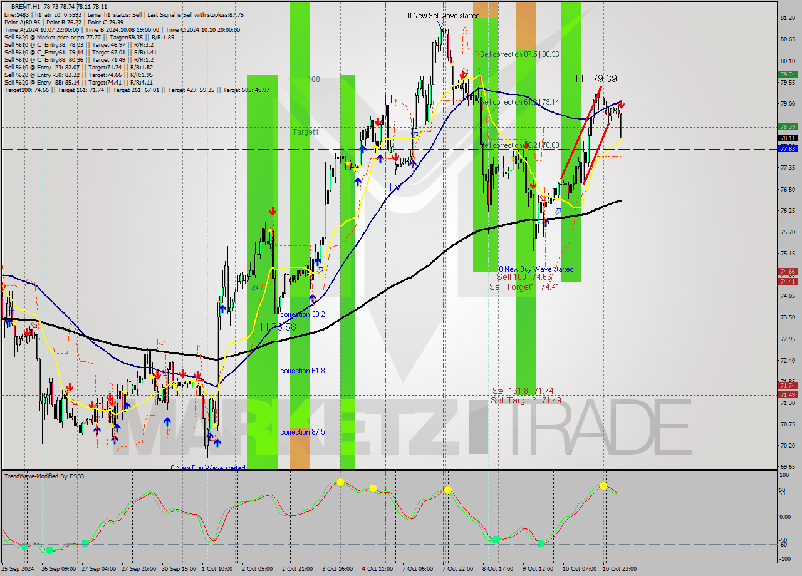Click the 'Sell Target1 | 74.41' level label
The image size is (802, 576).
point(524,287)
